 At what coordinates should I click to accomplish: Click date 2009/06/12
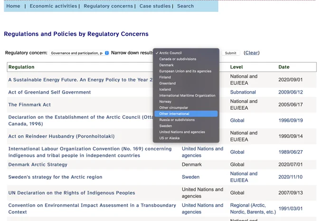coord(290,92)
